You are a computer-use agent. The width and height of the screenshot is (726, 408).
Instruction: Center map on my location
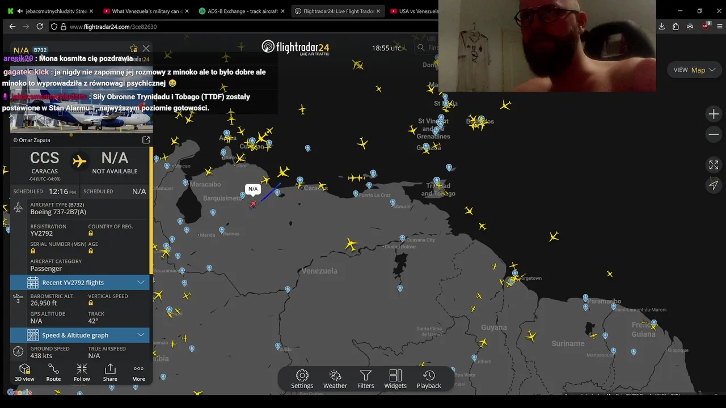click(714, 185)
